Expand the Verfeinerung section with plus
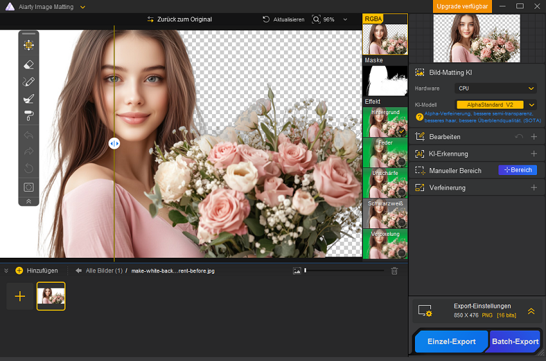 coord(534,188)
